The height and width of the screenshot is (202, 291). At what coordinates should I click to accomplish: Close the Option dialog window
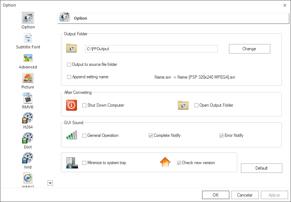pyautogui.click(x=285, y=5)
